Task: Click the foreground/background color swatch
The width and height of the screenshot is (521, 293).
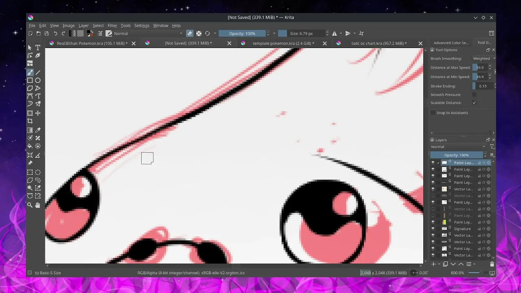Action: [90, 33]
